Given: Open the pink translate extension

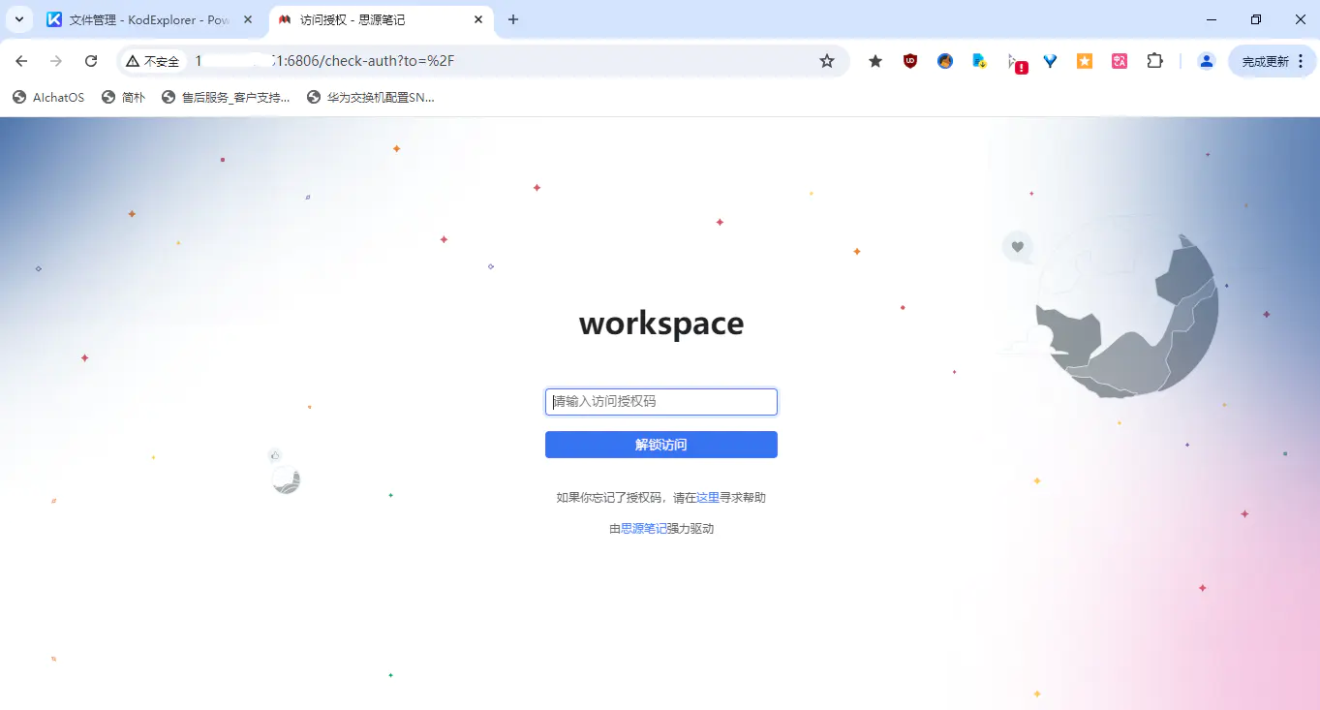Looking at the screenshot, I should 1120,61.
